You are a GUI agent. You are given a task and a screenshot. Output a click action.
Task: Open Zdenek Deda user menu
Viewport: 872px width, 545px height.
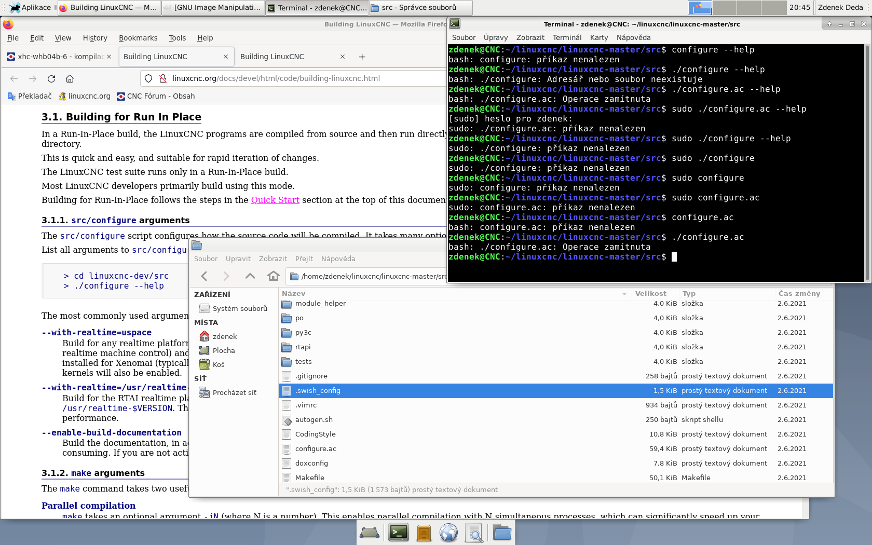point(840,7)
